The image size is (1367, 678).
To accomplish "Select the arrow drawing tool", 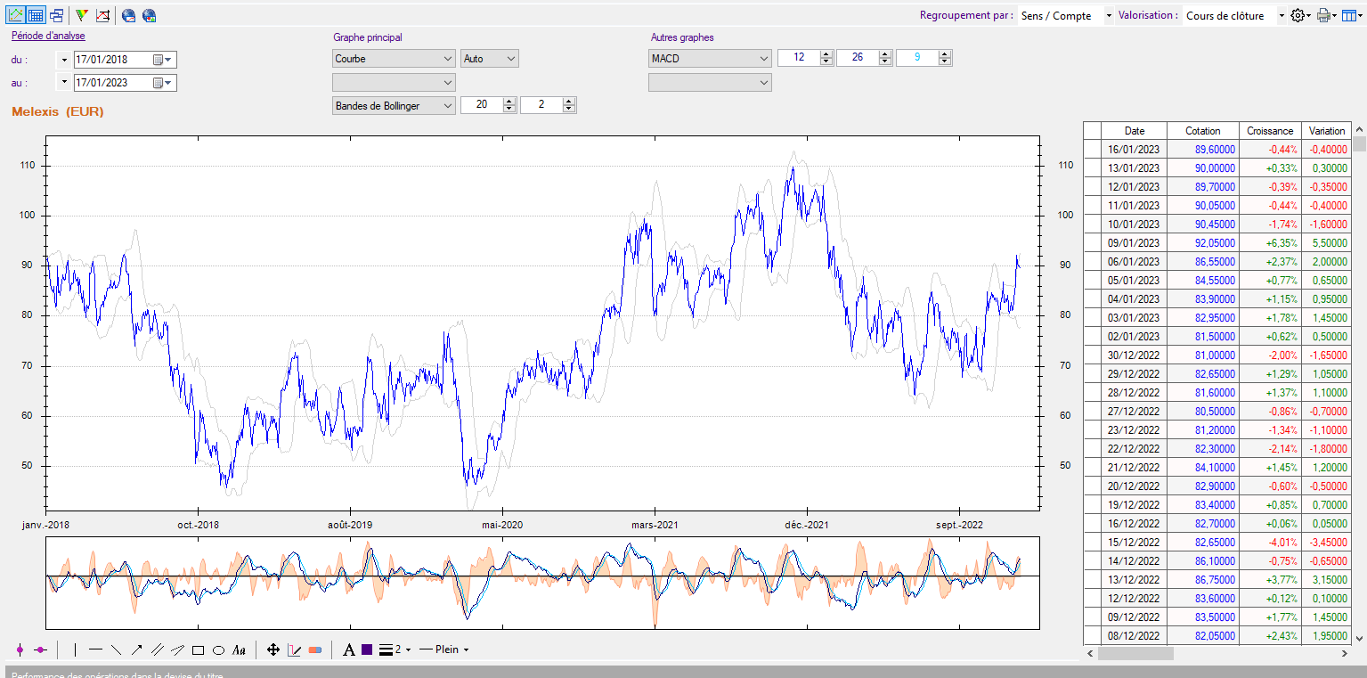I will [x=136, y=650].
